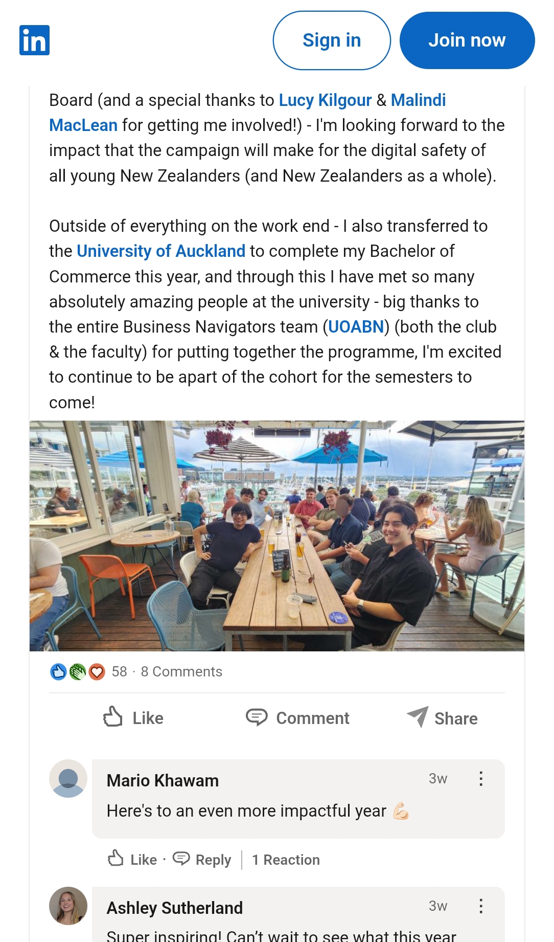This screenshot has width=554, height=942.
Task: Open Mario Khawam's profile avatar
Action: tap(68, 779)
